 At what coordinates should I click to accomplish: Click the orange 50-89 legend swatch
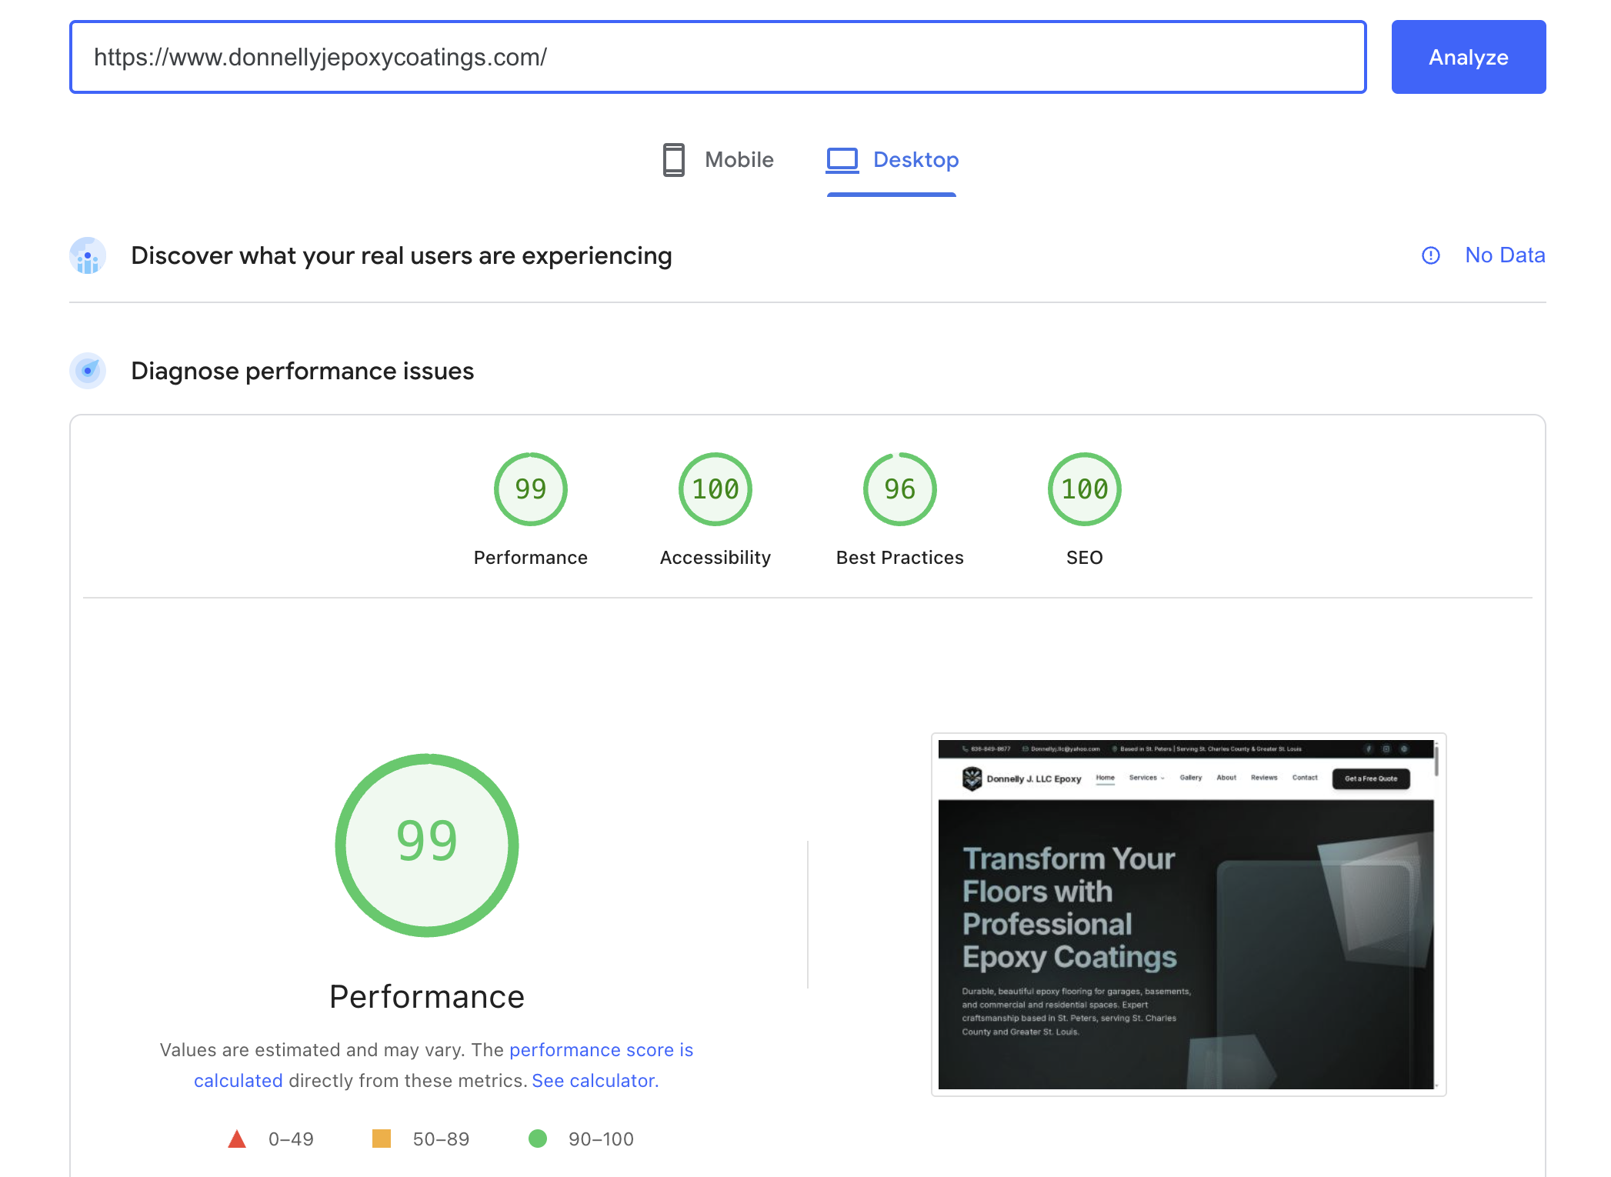click(382, 1139)
